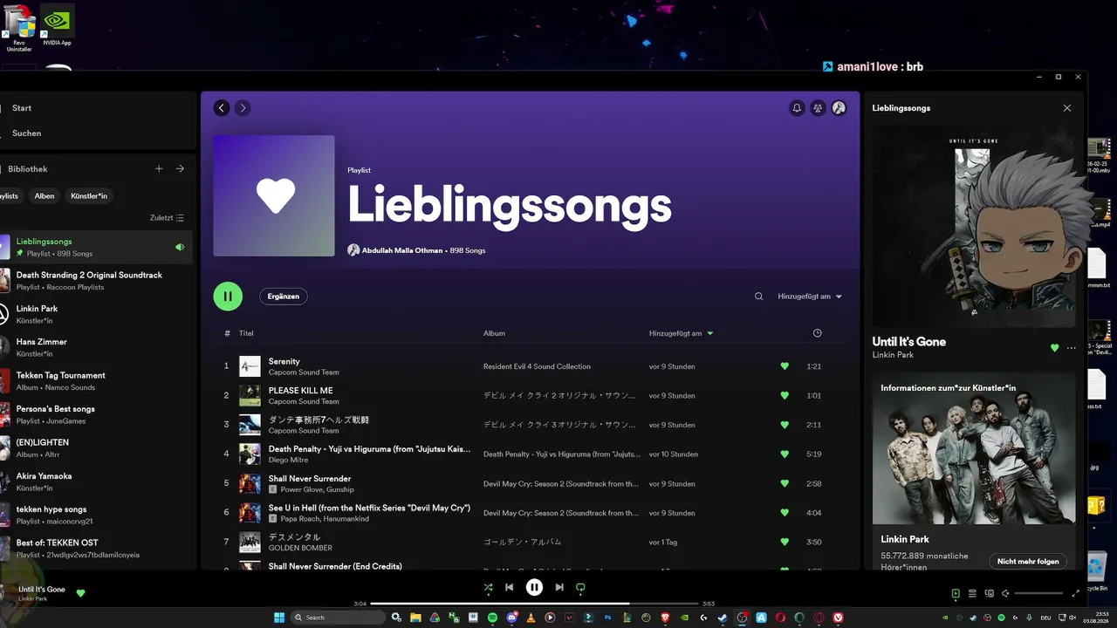The image size is (1117, 628).
Task: Open the Windows Start menu
Action: pyautogui.click(x=279, y=618)
